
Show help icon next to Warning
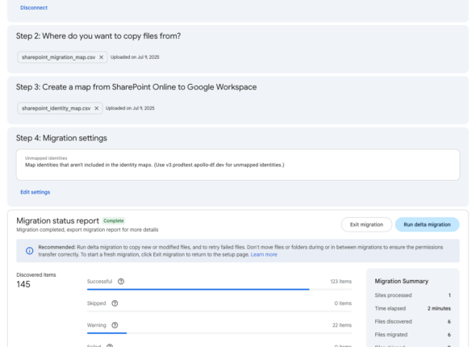(115, 325)
